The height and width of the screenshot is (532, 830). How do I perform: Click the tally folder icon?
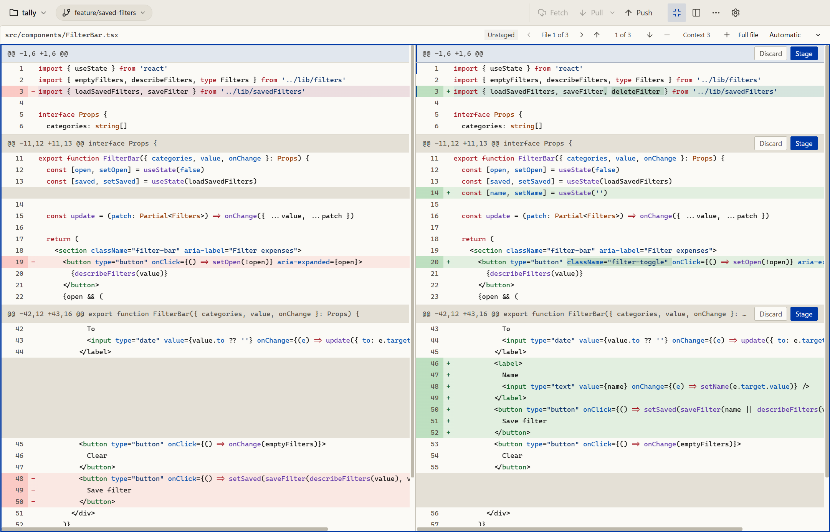click(14, 13)
